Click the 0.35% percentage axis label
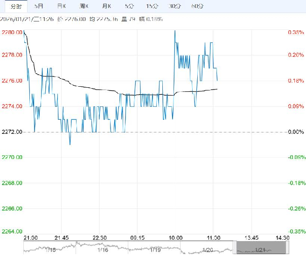This screenshot has width=306, height=256. [296, 32]
